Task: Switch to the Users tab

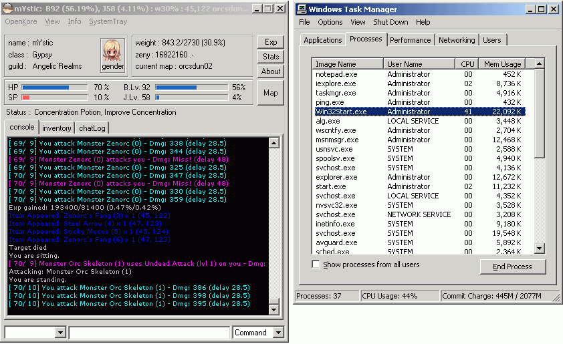Action: pos(491,40)
